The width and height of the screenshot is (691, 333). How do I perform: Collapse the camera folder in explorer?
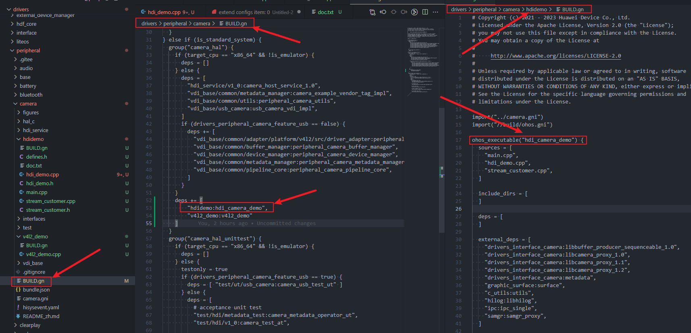pyautogui.click(x=15, y=103)
